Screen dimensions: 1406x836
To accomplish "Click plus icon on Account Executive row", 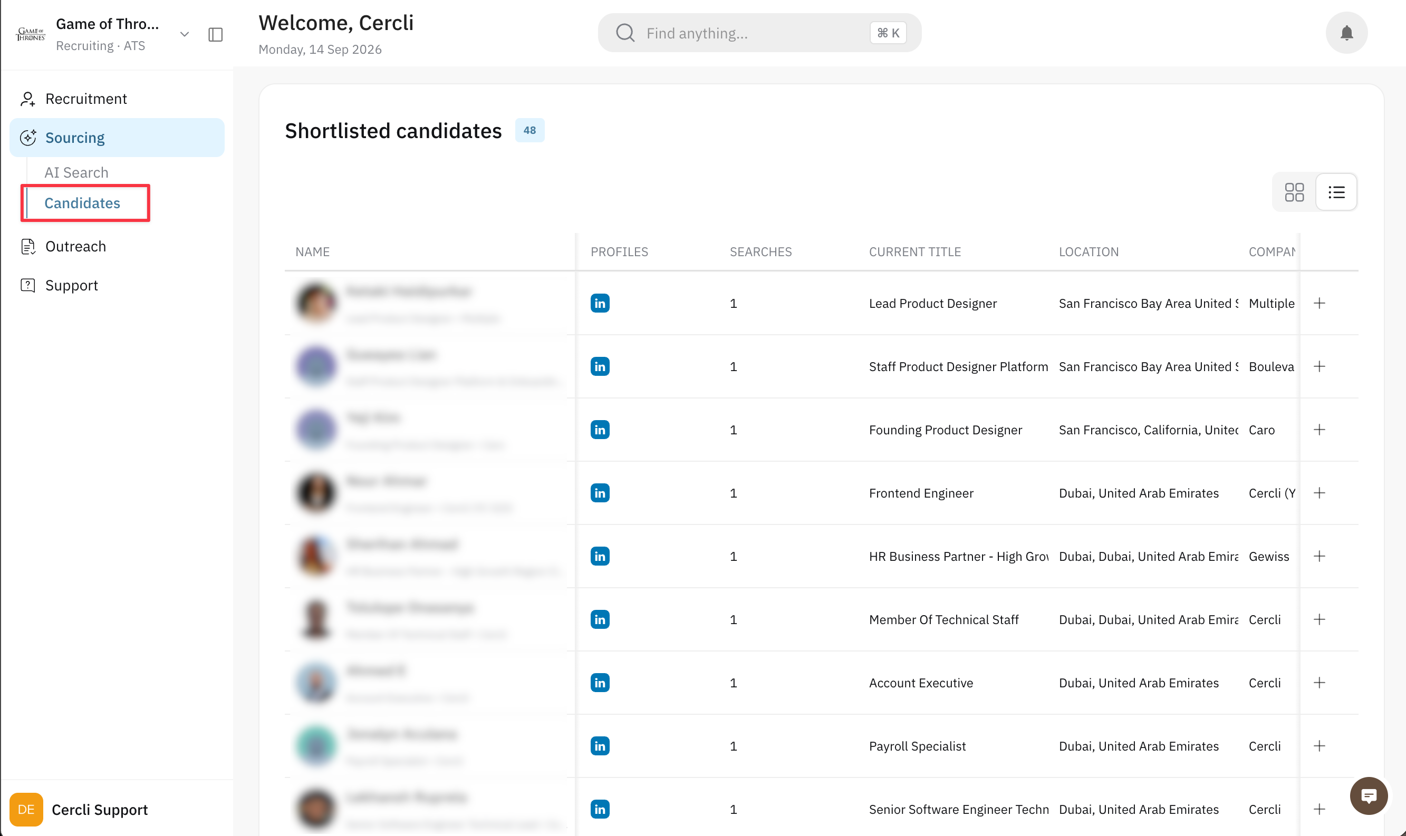I will (1319, 683).
